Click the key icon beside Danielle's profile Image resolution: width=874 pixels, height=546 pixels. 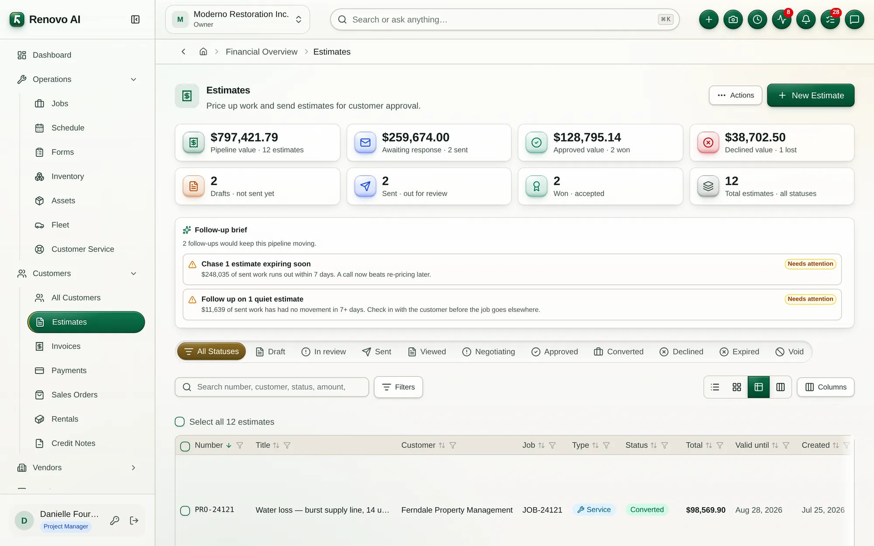click(114, 520)
